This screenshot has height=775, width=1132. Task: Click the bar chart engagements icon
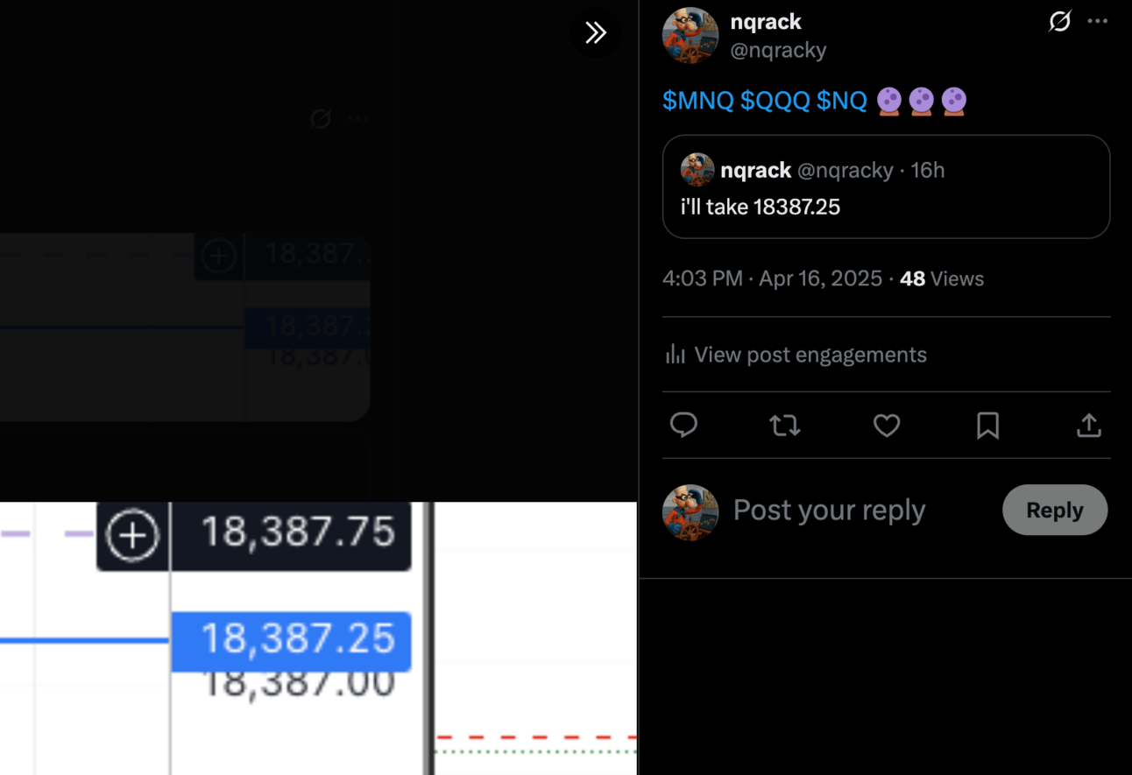(675, 355)
